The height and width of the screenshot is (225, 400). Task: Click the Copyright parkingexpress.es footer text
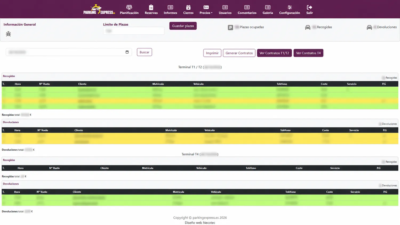point(200,218)
